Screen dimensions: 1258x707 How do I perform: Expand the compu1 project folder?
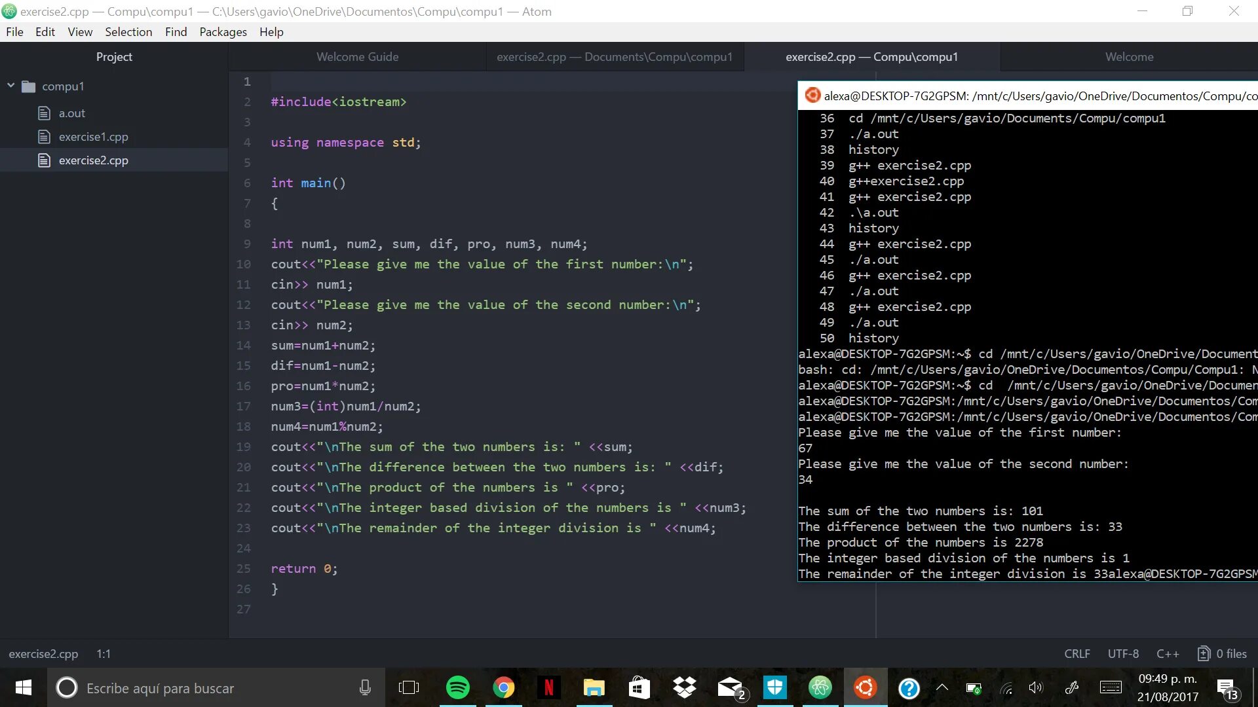[x=10, y=86]
